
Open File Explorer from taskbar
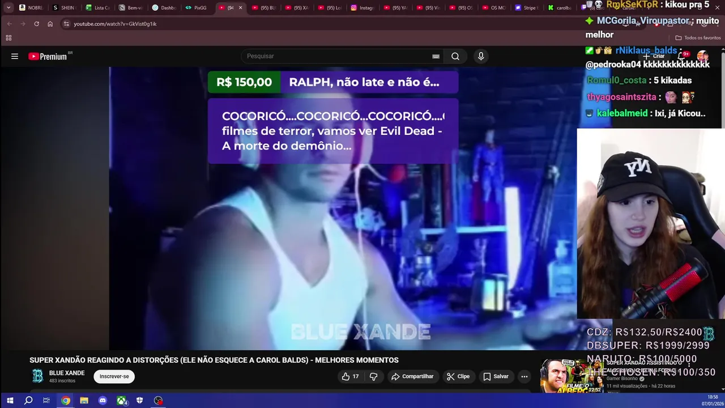coord(84,401)
